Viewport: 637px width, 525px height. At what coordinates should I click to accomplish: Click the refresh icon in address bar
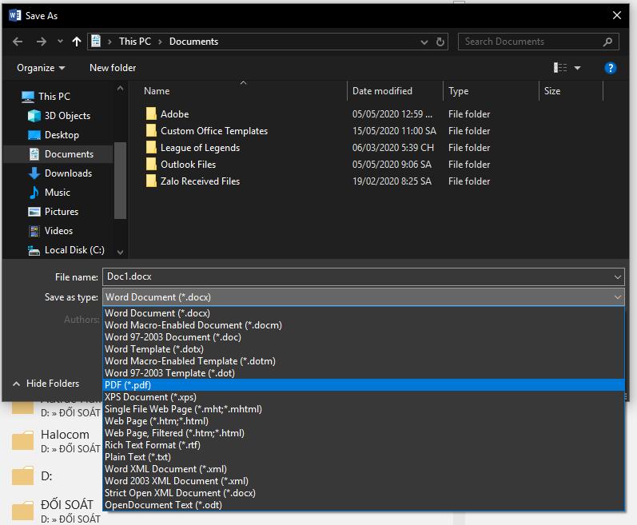click(x=440, y=42)
